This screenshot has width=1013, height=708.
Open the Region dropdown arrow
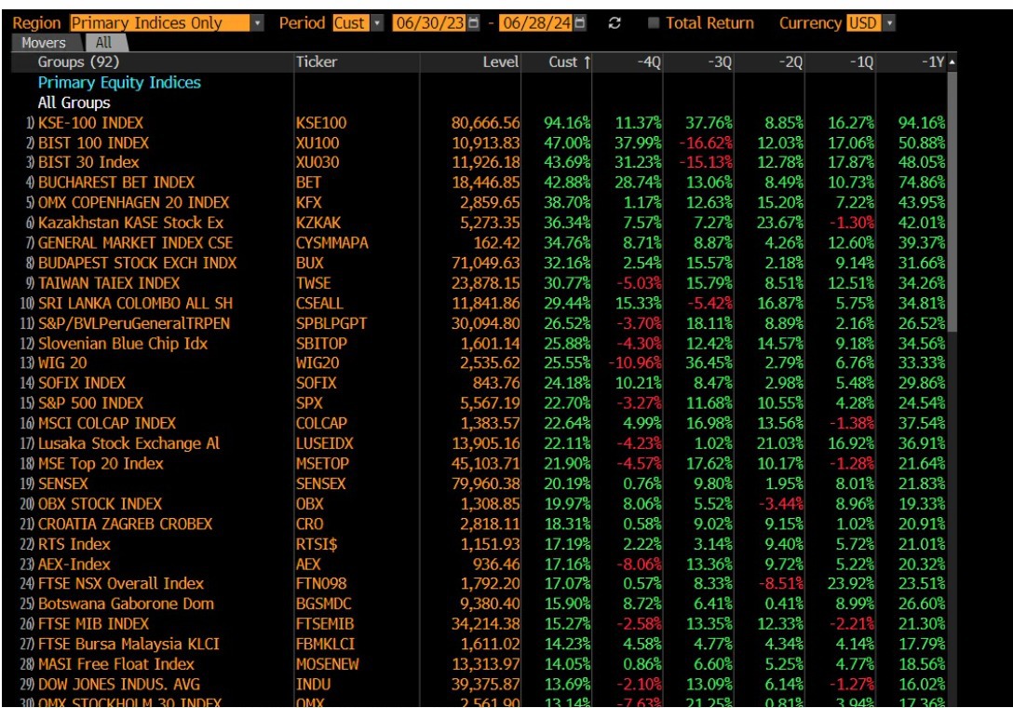(x=257, y=23)
